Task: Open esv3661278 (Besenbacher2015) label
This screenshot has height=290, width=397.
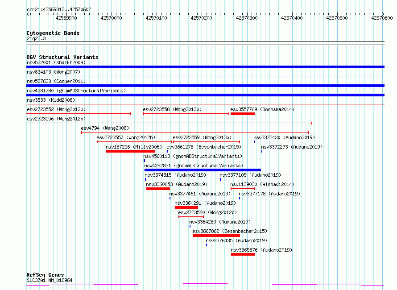Action: pos(204,147)
